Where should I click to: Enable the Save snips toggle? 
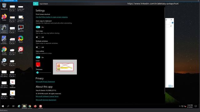tap(38, 37)
